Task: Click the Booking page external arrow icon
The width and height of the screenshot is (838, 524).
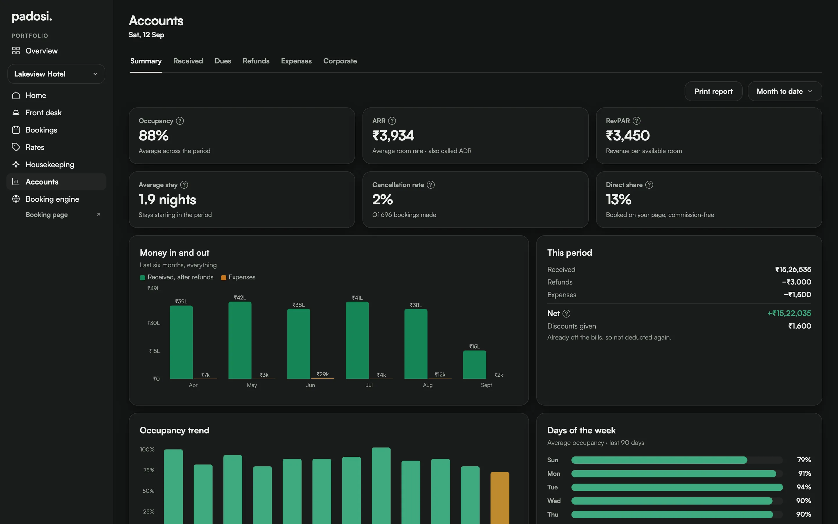Action: (x=98, y=215)
